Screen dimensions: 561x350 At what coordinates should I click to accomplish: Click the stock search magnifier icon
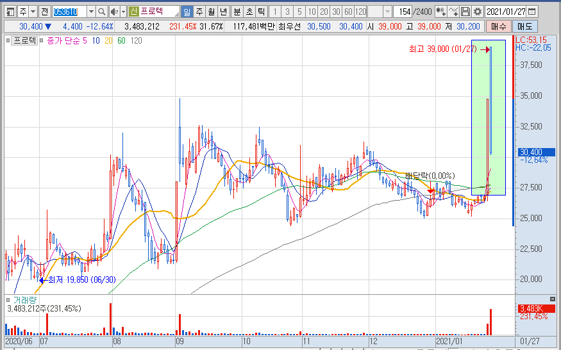[x=101, y=12]
